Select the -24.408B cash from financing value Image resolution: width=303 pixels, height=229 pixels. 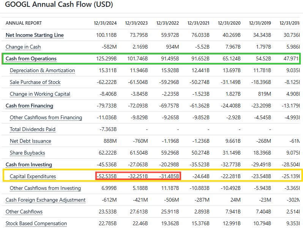(x=231, y=106)
